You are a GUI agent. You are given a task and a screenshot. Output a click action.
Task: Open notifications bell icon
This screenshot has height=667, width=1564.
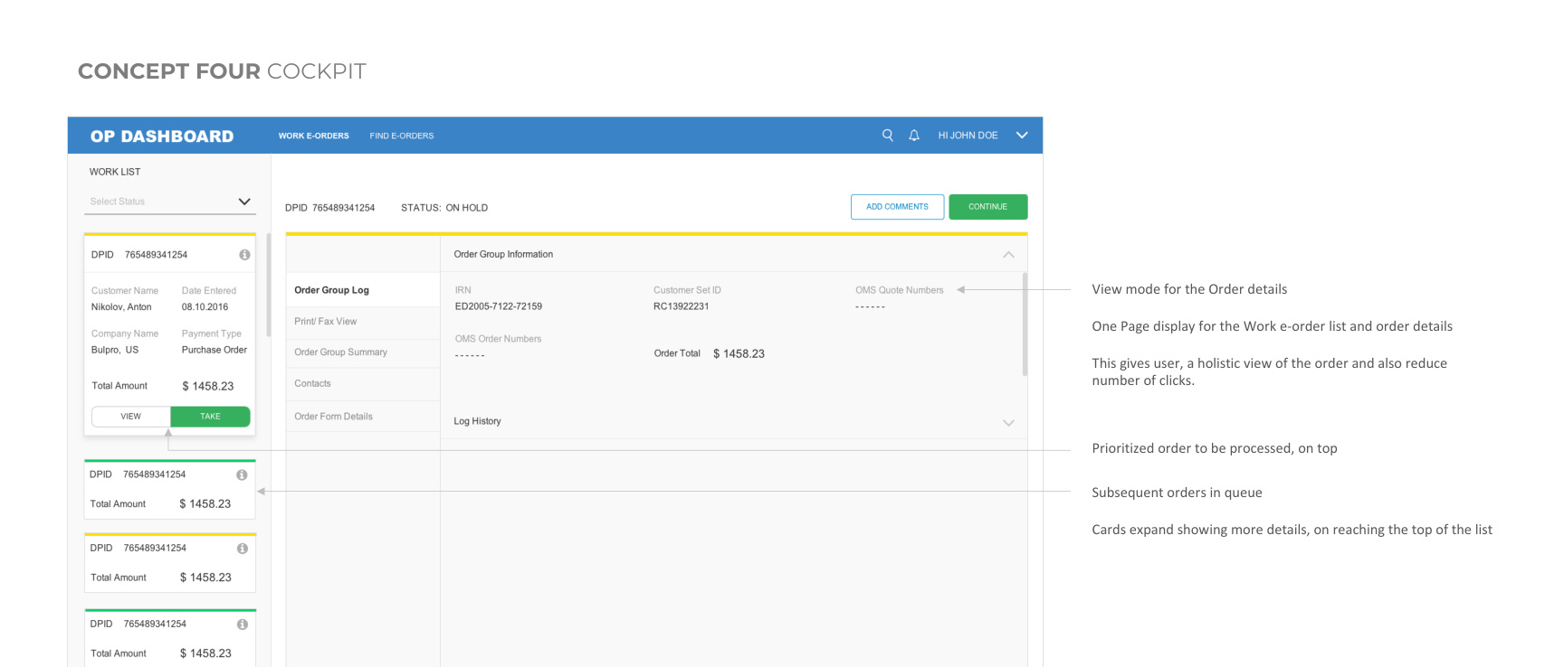click(x=914, y=135)
